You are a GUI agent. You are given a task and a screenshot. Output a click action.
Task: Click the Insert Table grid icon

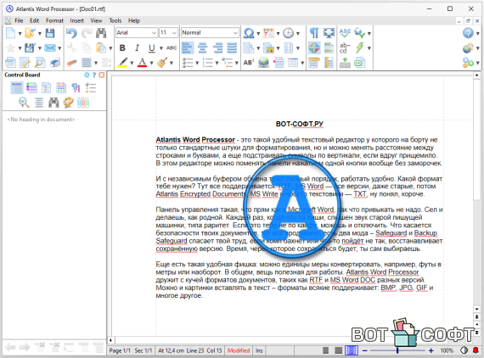[x=293, y=63]
